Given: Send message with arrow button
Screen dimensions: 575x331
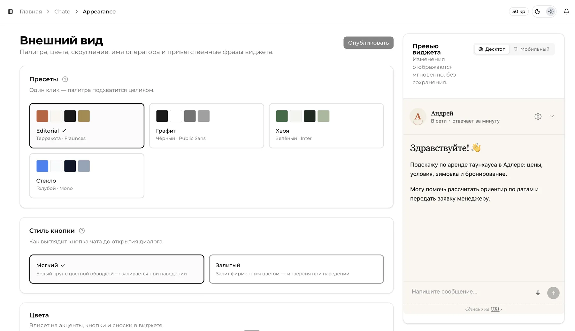Looking at the screenshot, I should (x=553, y=293).
